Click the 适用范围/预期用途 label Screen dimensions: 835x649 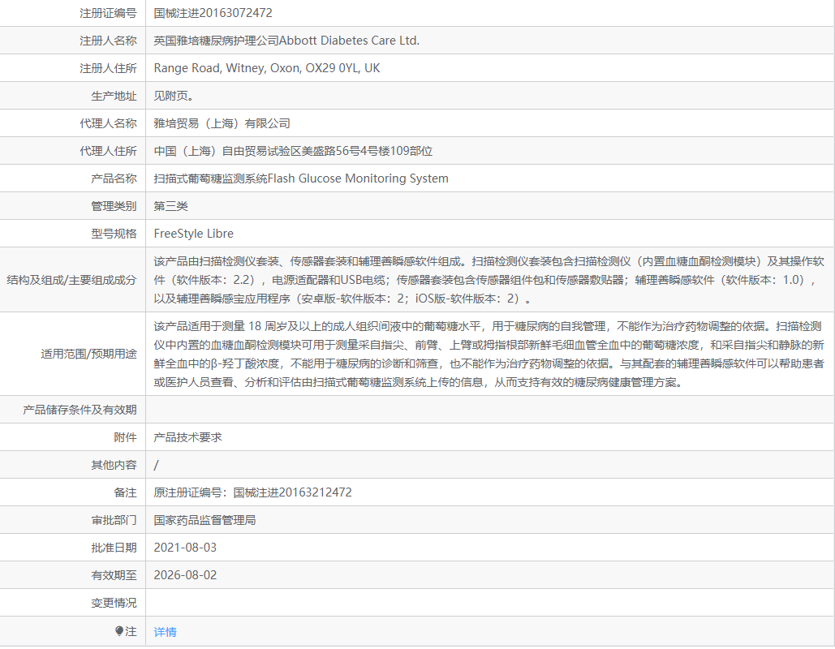tap(89, 354)
